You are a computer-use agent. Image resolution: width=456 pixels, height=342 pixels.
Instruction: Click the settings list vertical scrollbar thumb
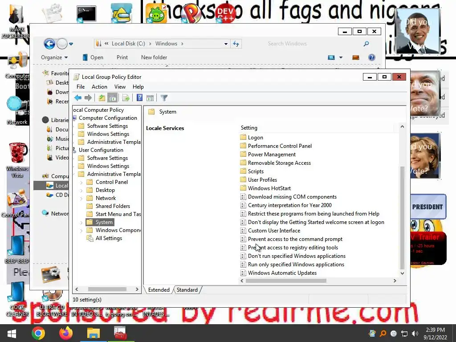(x=402, y=218)
